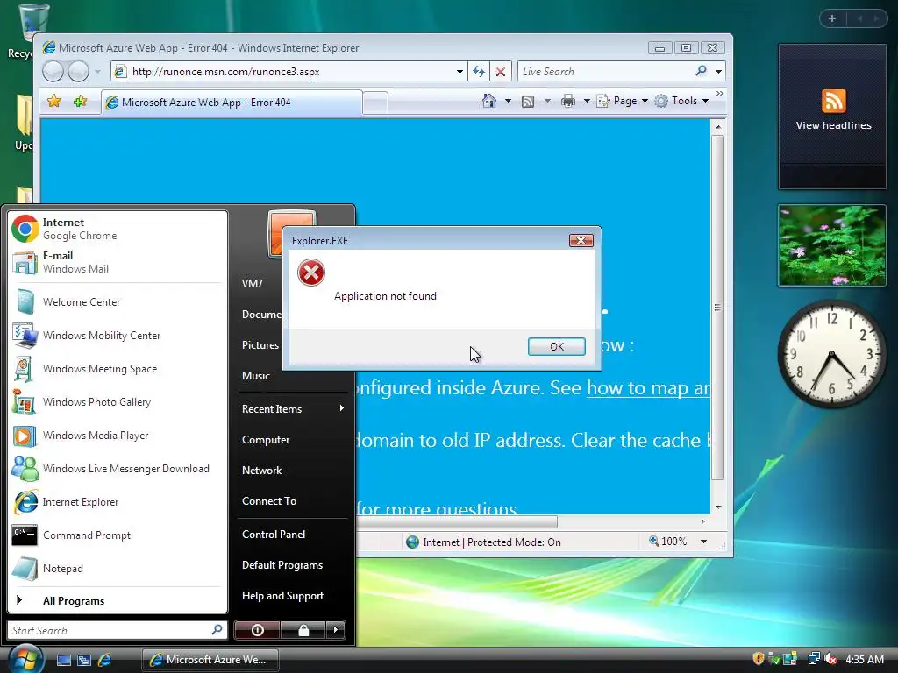Open the Tools menu

pyautogui.click(x=682, y=101)
